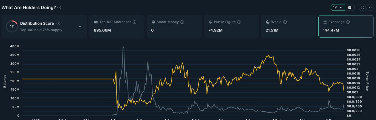Click the Distribution Score gauge showing 17
376x120 pixels.
pyautogui.click(x=12, y=26)
